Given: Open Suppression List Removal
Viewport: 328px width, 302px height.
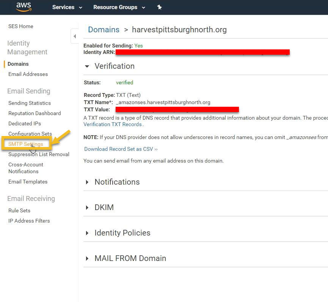Looking at the screenshot, I should coord(39,155).
